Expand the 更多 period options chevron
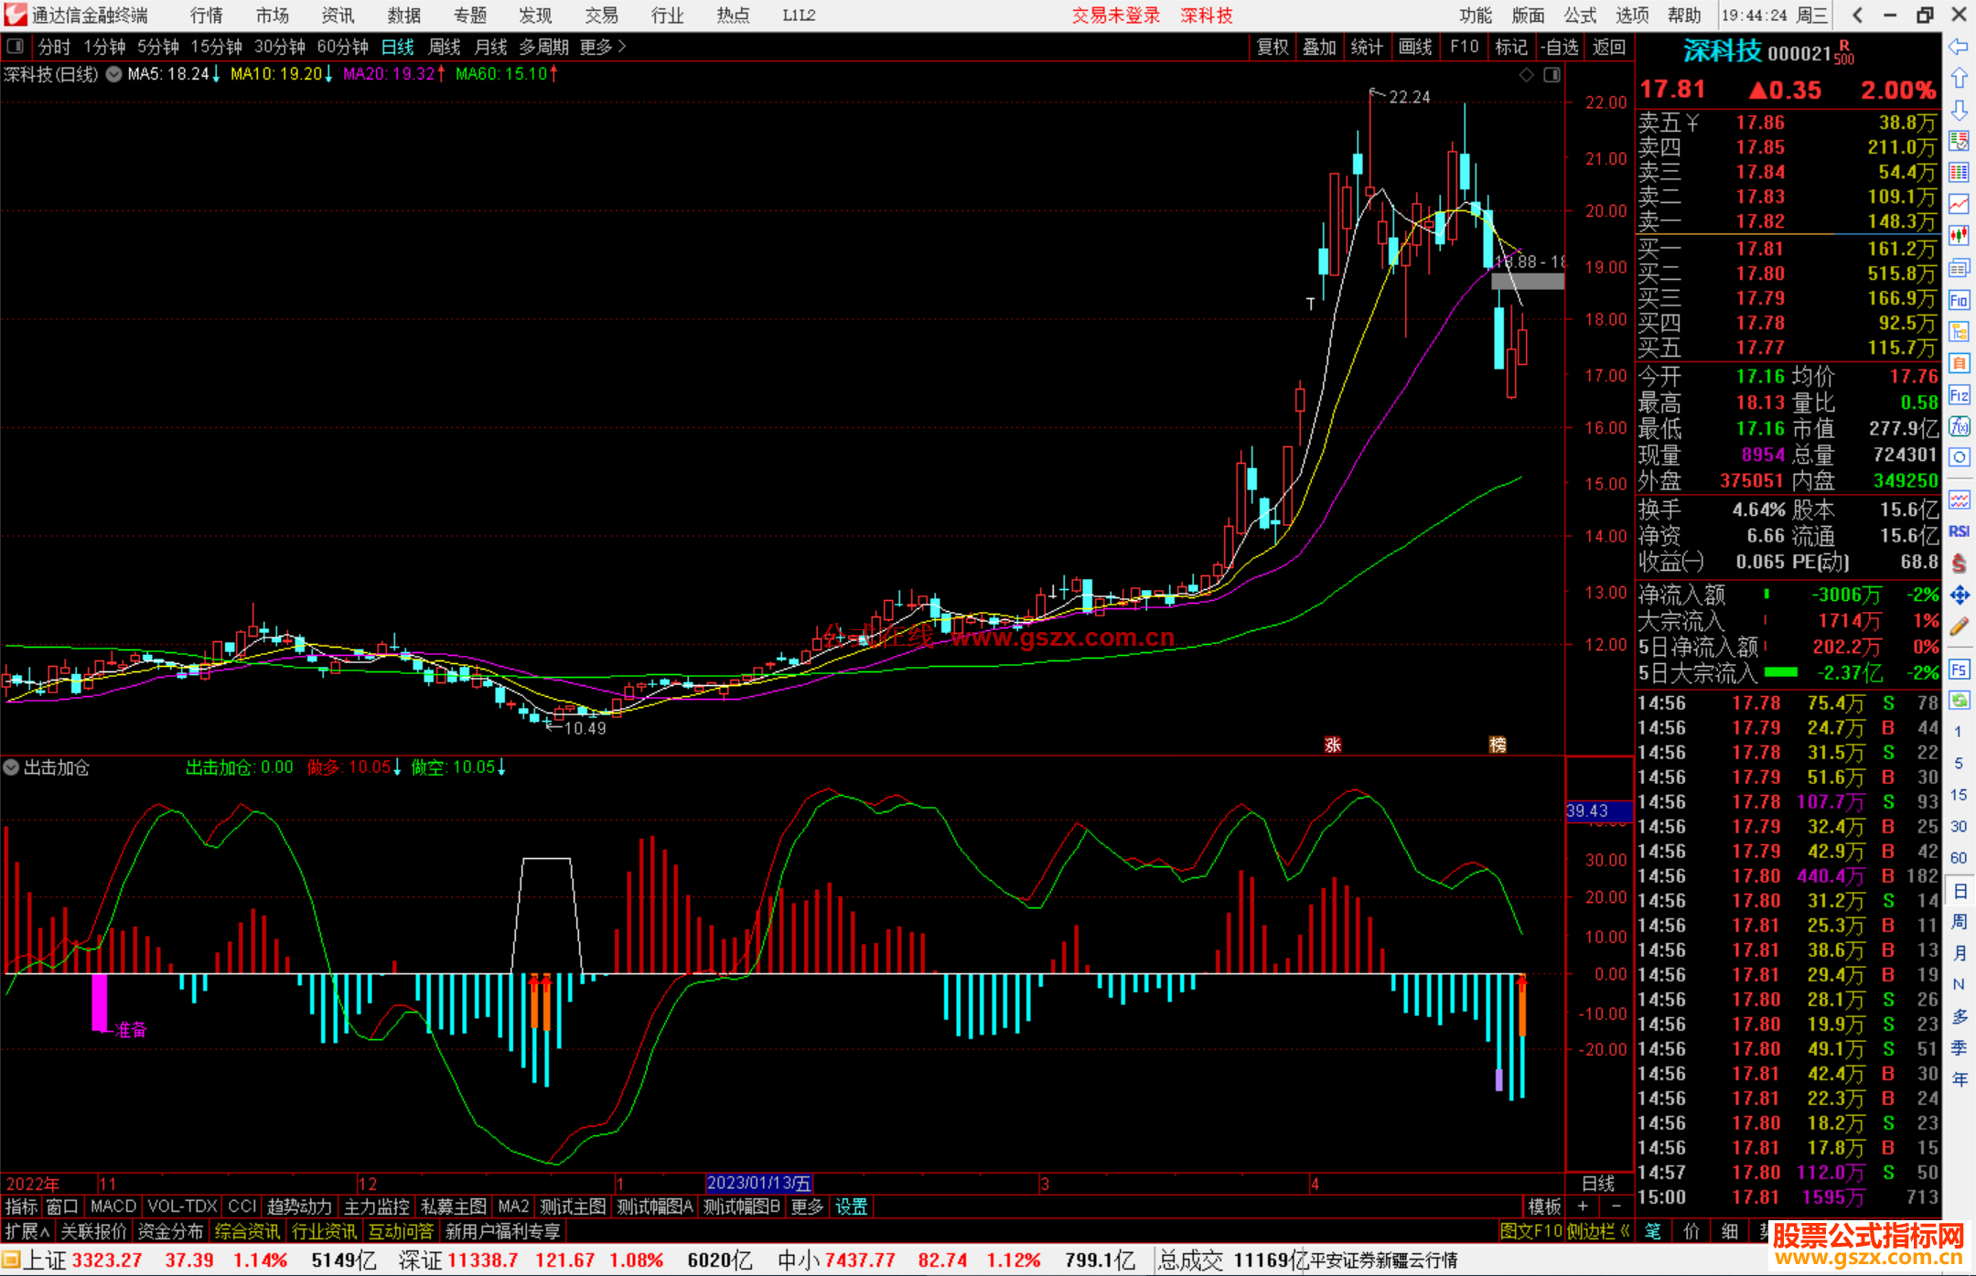The image size is (1976, 1276). [x=622, y=46]
